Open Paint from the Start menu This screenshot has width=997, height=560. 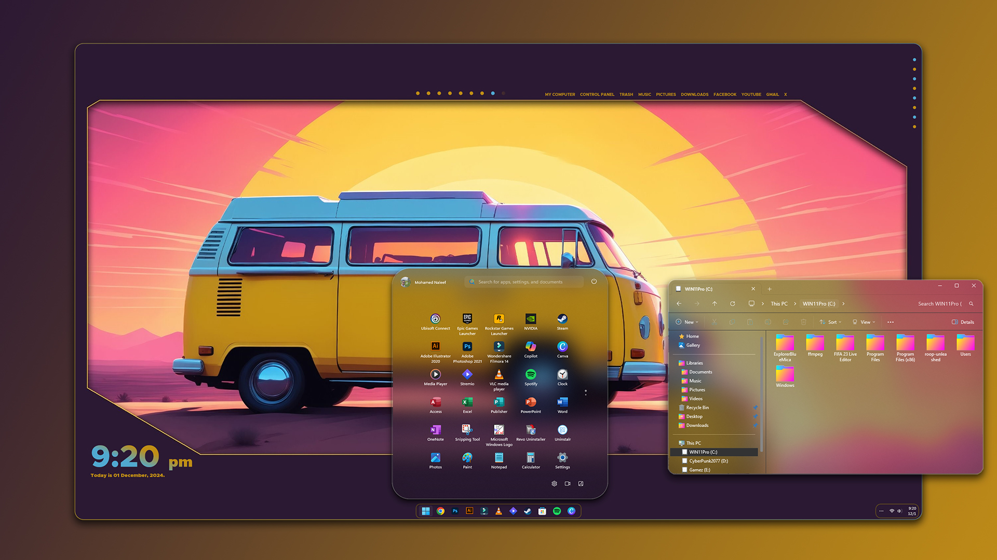pos(467,460)
